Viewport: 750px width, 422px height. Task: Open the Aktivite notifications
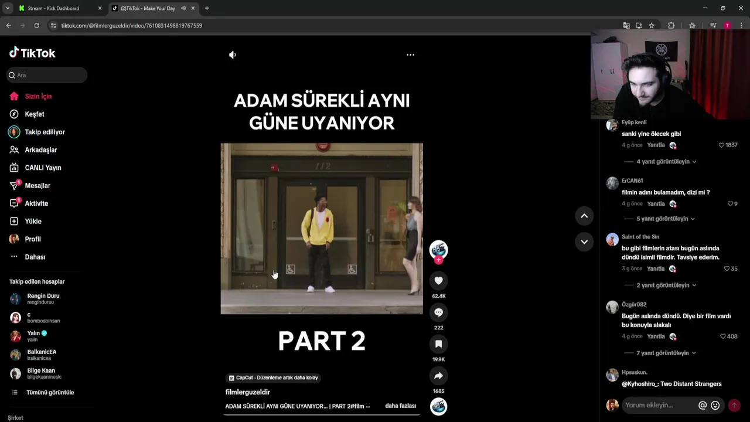(x=29, y=203)
